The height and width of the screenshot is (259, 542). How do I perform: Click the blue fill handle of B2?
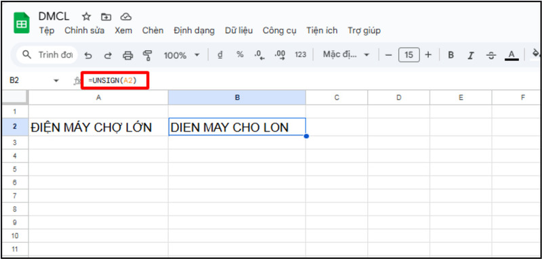tap(306, 136)
